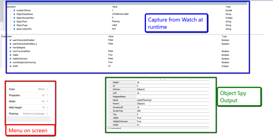Collapse the Extended section in Object Spy
Image resolution: width=273 pixels, height=139 pixels.
coord(108,128)
